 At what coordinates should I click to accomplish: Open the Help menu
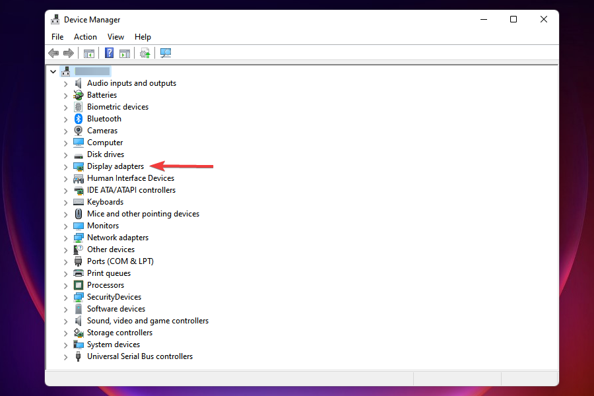pyautogui.click(x=143, y=37)
